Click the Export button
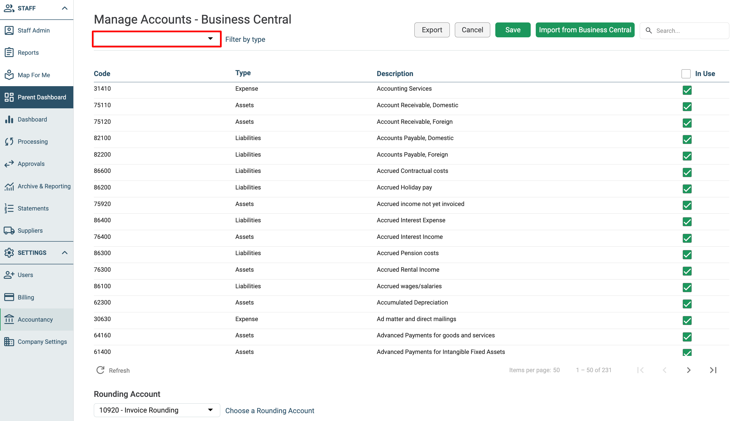Viewport: 749px width, 421px height. 432,30
